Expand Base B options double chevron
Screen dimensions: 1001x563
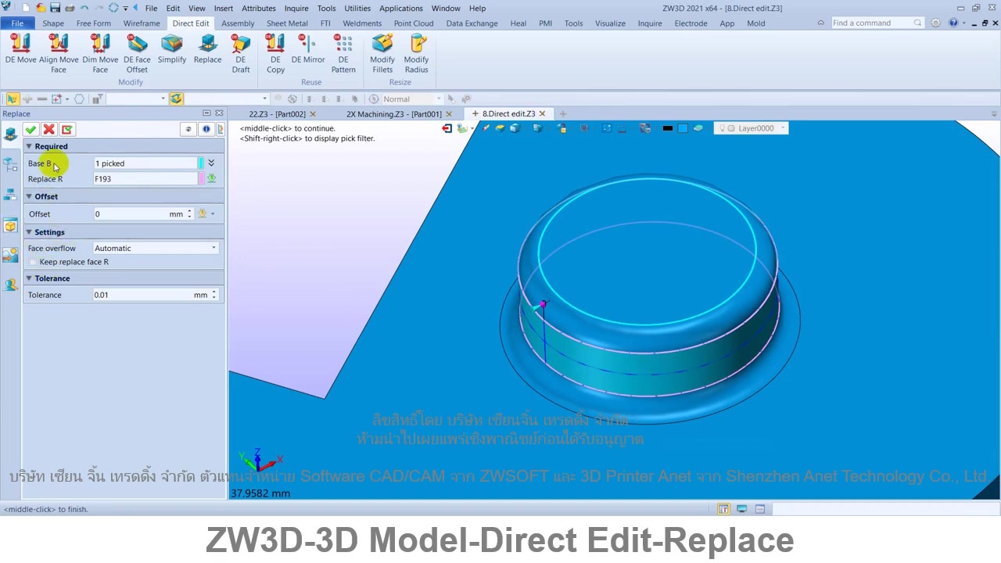tap(211, 163)
